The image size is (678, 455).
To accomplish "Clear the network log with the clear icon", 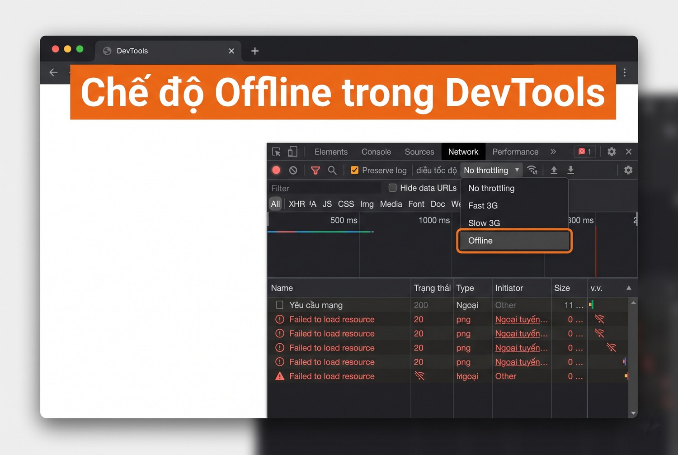I will pos(293,170).
